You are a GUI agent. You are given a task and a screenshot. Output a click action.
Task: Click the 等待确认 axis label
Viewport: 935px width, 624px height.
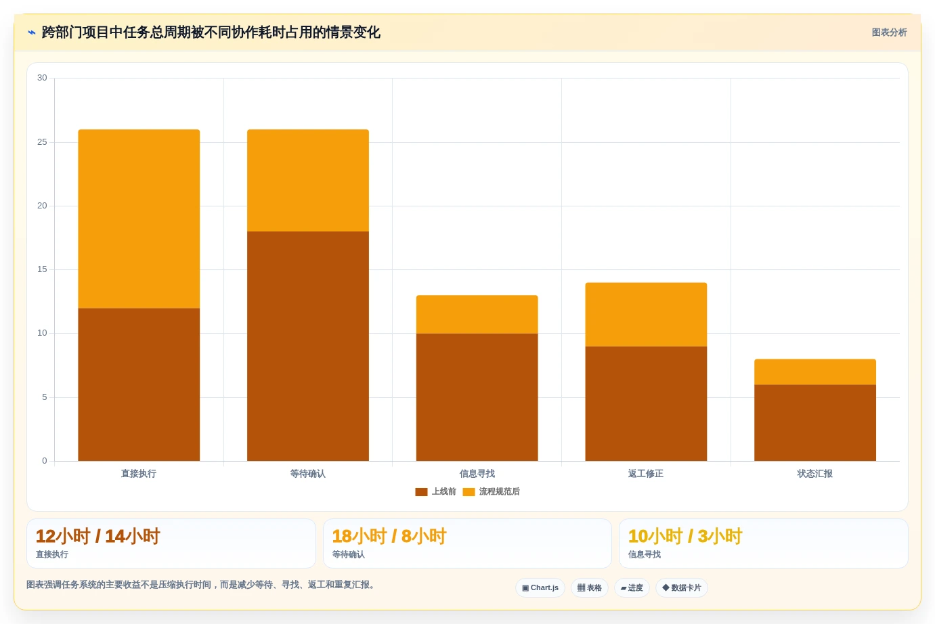tap(308, 474)
